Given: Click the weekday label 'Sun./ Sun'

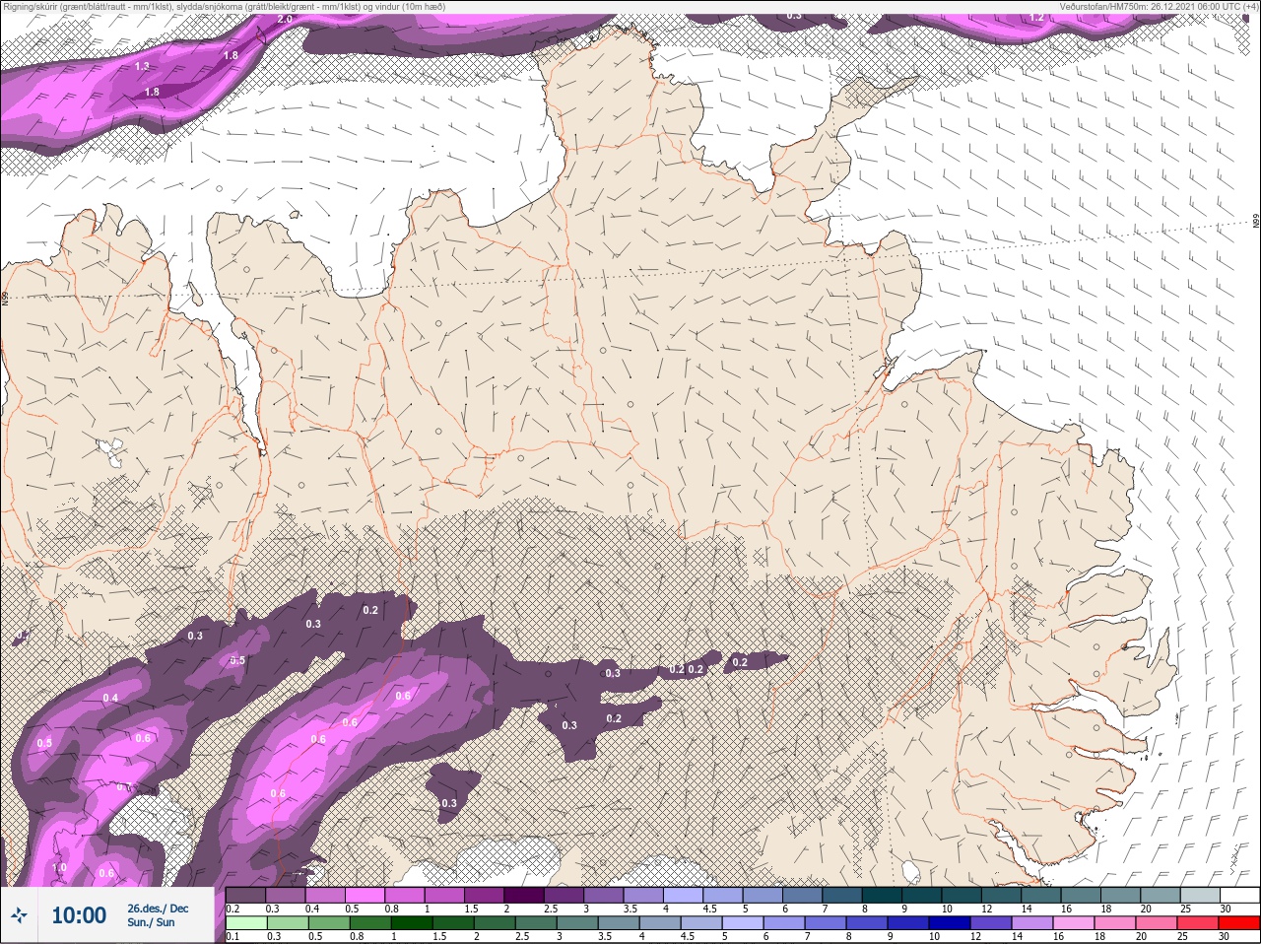Looking at the screenshot, I should 151,922.
